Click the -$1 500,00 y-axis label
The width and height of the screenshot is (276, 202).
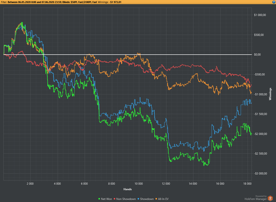[261, 114]
